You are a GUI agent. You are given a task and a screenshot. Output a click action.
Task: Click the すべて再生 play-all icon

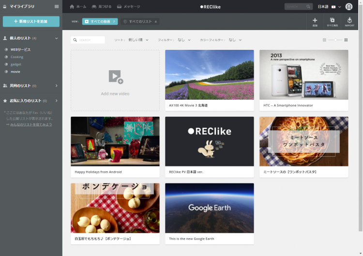[x=332, y=20]
